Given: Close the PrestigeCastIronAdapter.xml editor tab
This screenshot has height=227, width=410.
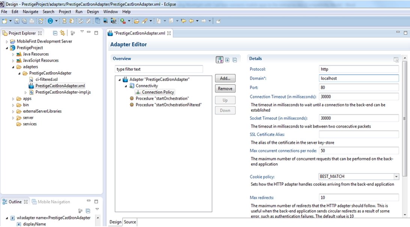Looking at the screenshot, I should pos(169,33).
